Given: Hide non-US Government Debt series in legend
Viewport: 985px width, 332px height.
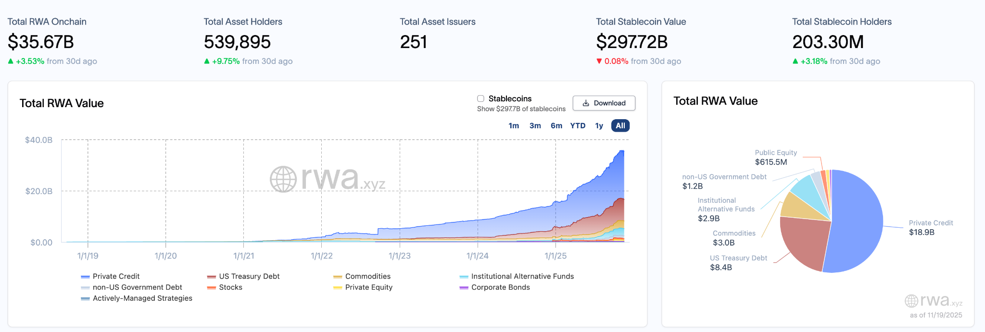Looking at the screenshot, I should 86,288.
